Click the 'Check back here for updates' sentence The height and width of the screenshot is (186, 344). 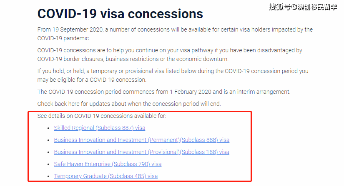click(x=129, y=104)
